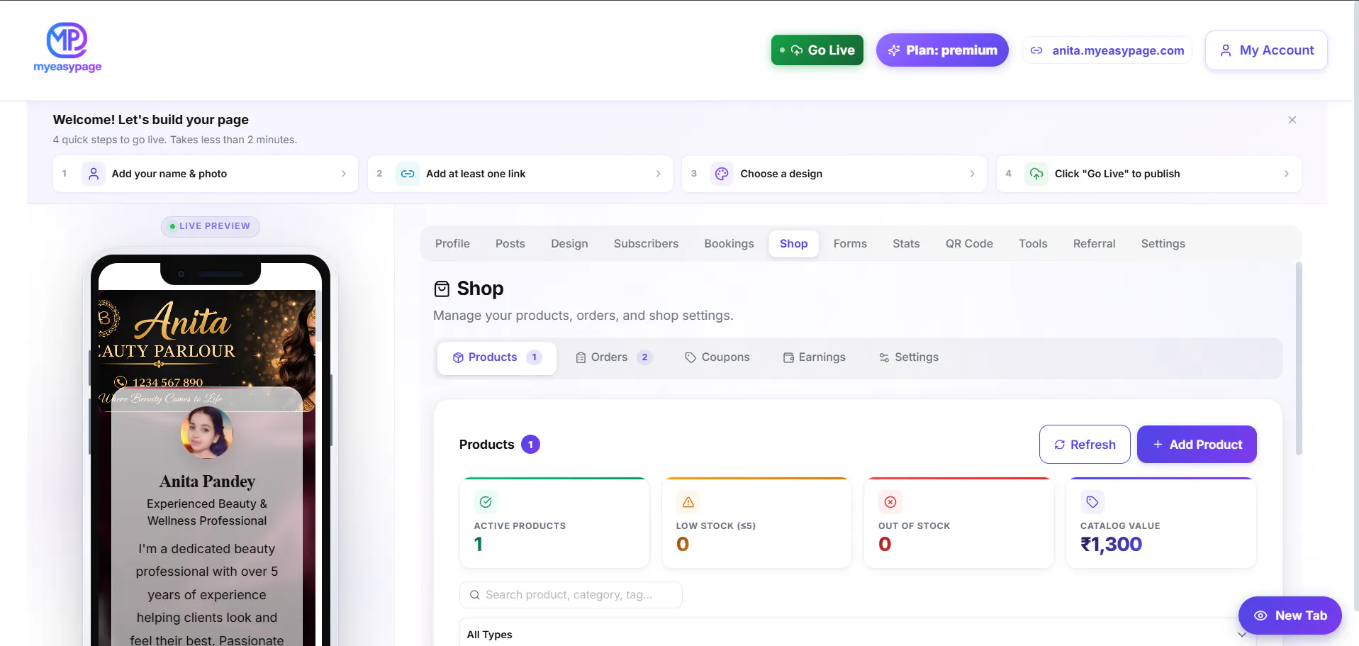Click the 'Anita Pandey' name in preview
This screenshot has height=646, width=1359.
coord(207,481)
